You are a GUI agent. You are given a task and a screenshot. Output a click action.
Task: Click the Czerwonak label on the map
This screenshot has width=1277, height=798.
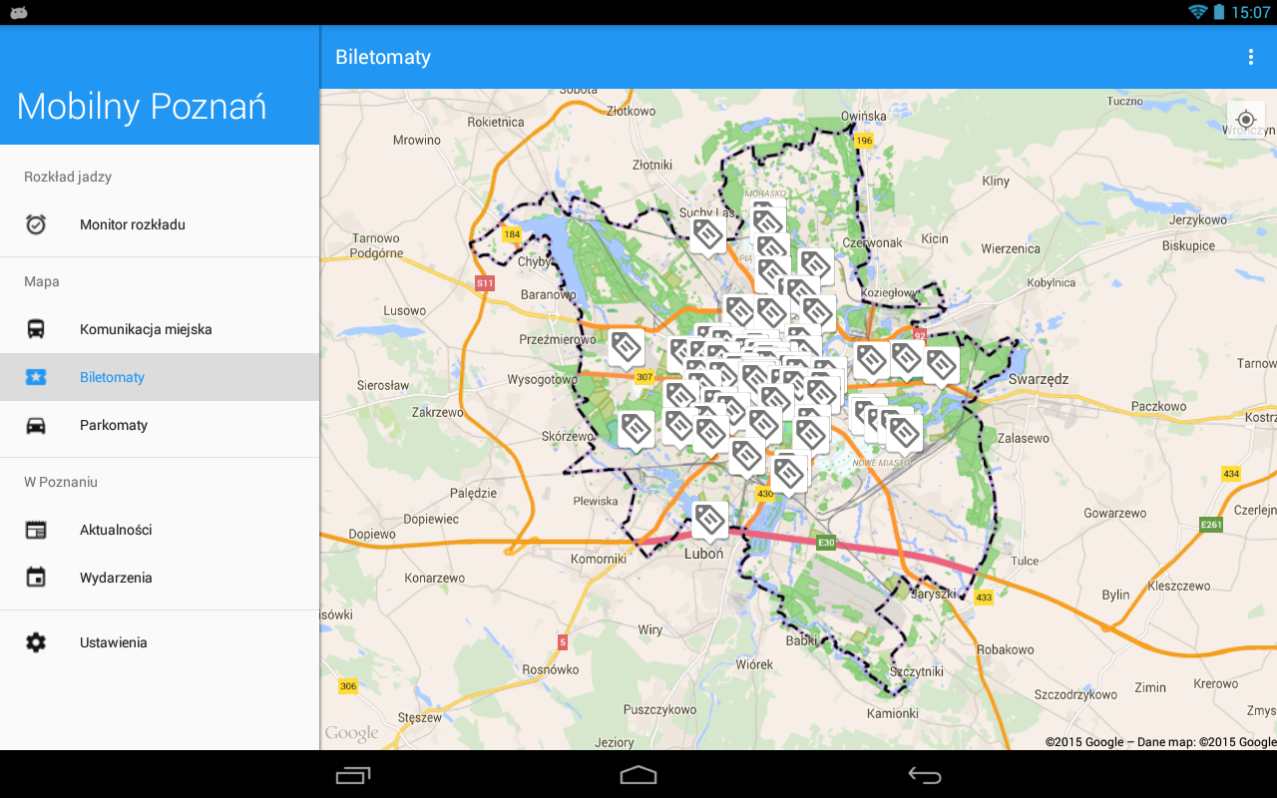873,242
